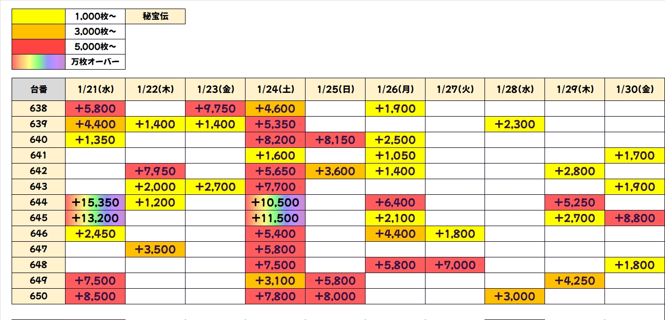Click the +13,200 rainbow cell

(x=95, y=218)
